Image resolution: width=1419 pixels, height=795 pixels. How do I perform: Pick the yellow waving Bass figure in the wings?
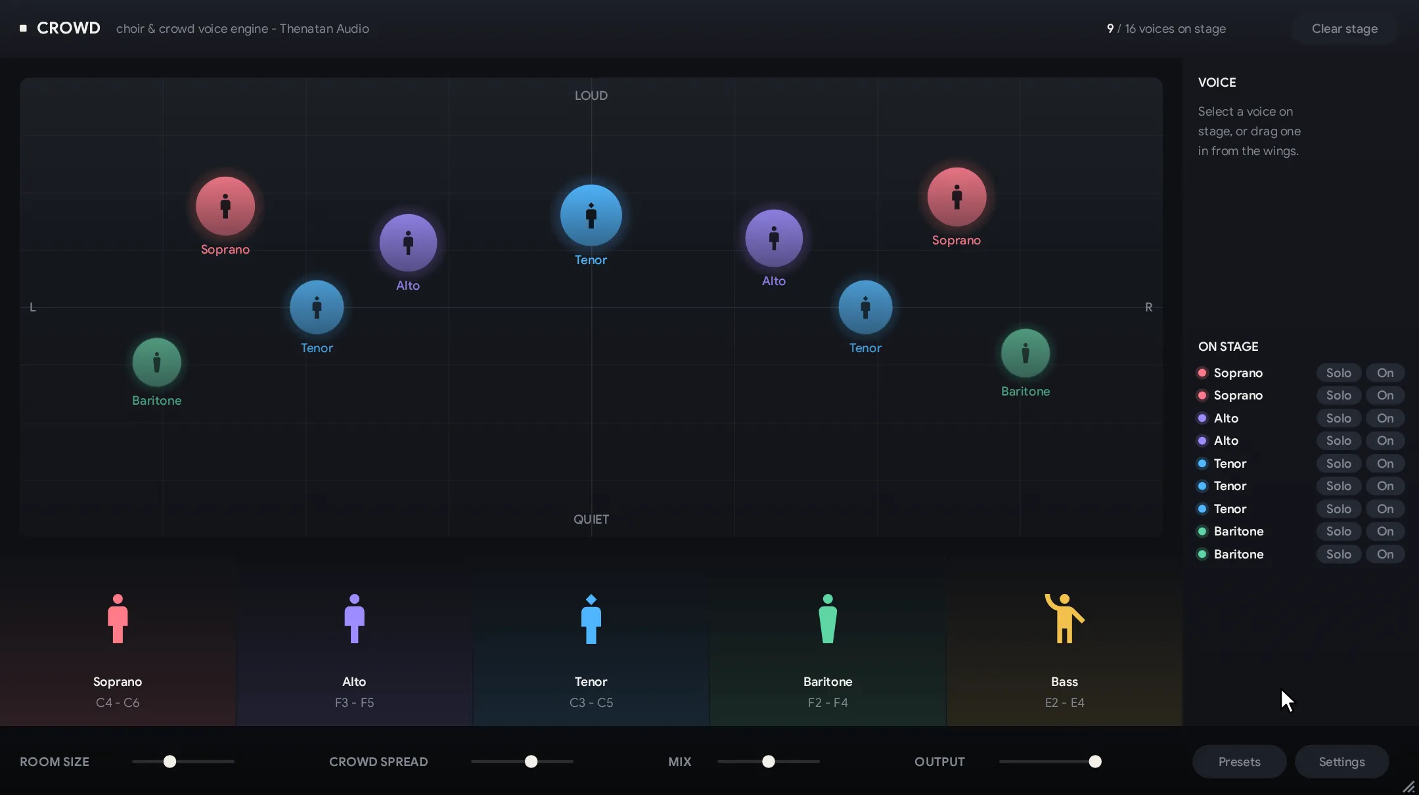tap(1064, 619)
